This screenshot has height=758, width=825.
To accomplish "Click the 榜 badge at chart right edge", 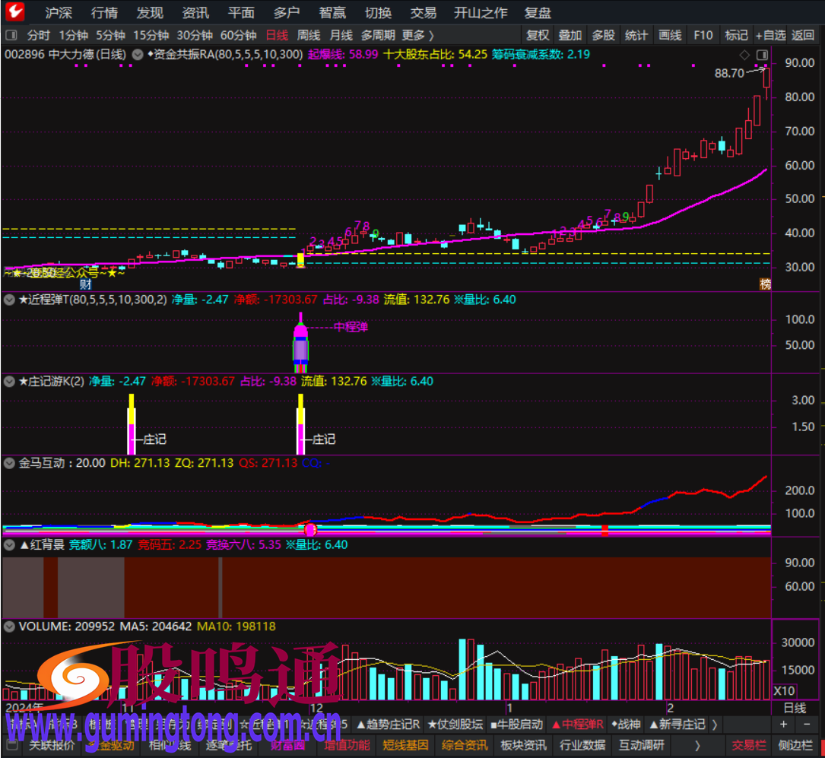I will [765, 284].
